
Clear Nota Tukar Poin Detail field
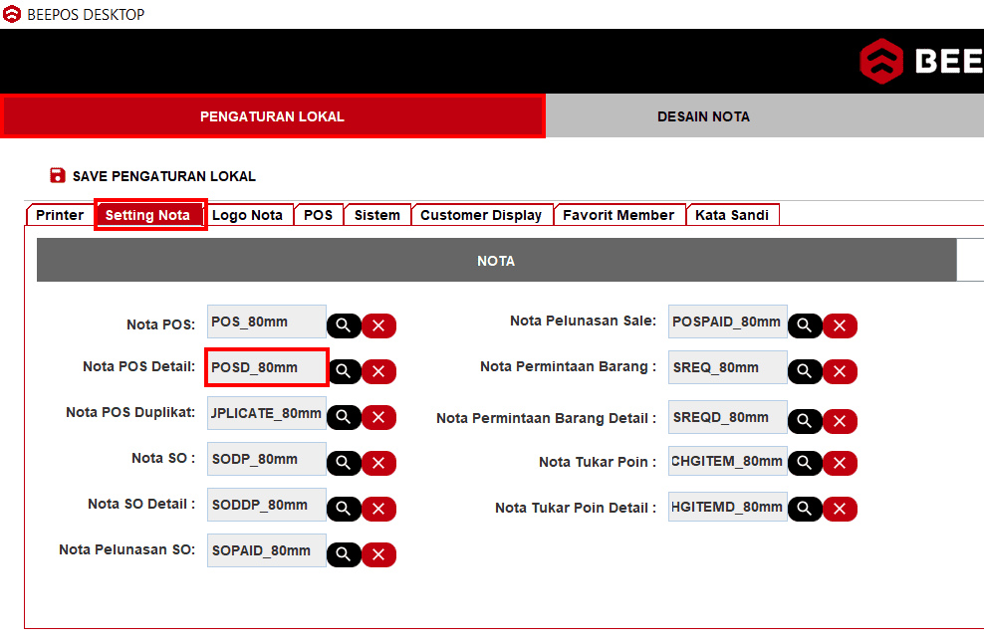click(x=840, y=509)
